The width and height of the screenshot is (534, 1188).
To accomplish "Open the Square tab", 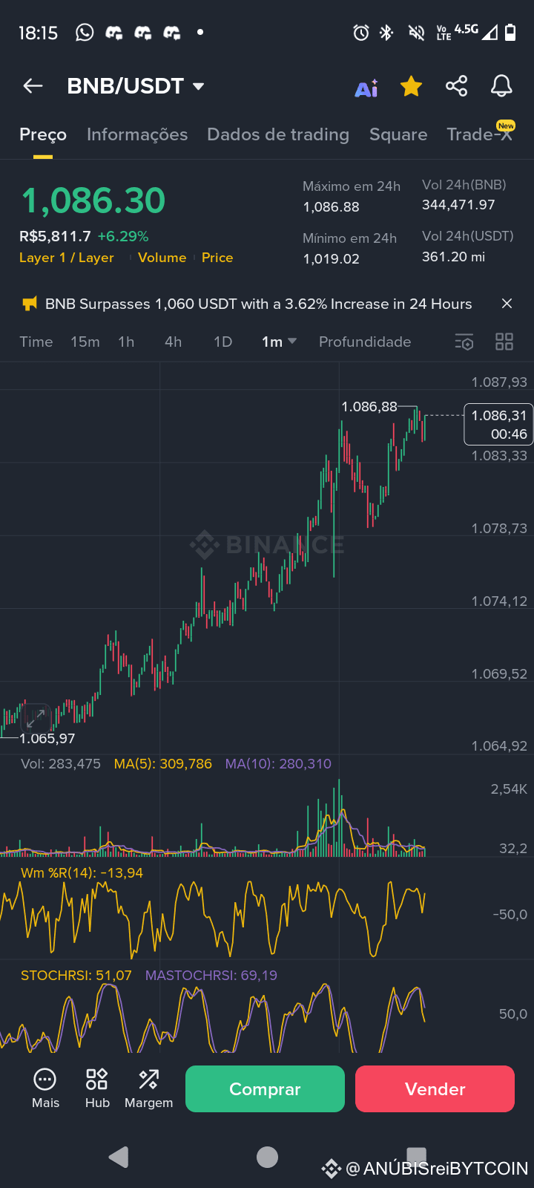I will pyautogui.click(x=398, y=134).
